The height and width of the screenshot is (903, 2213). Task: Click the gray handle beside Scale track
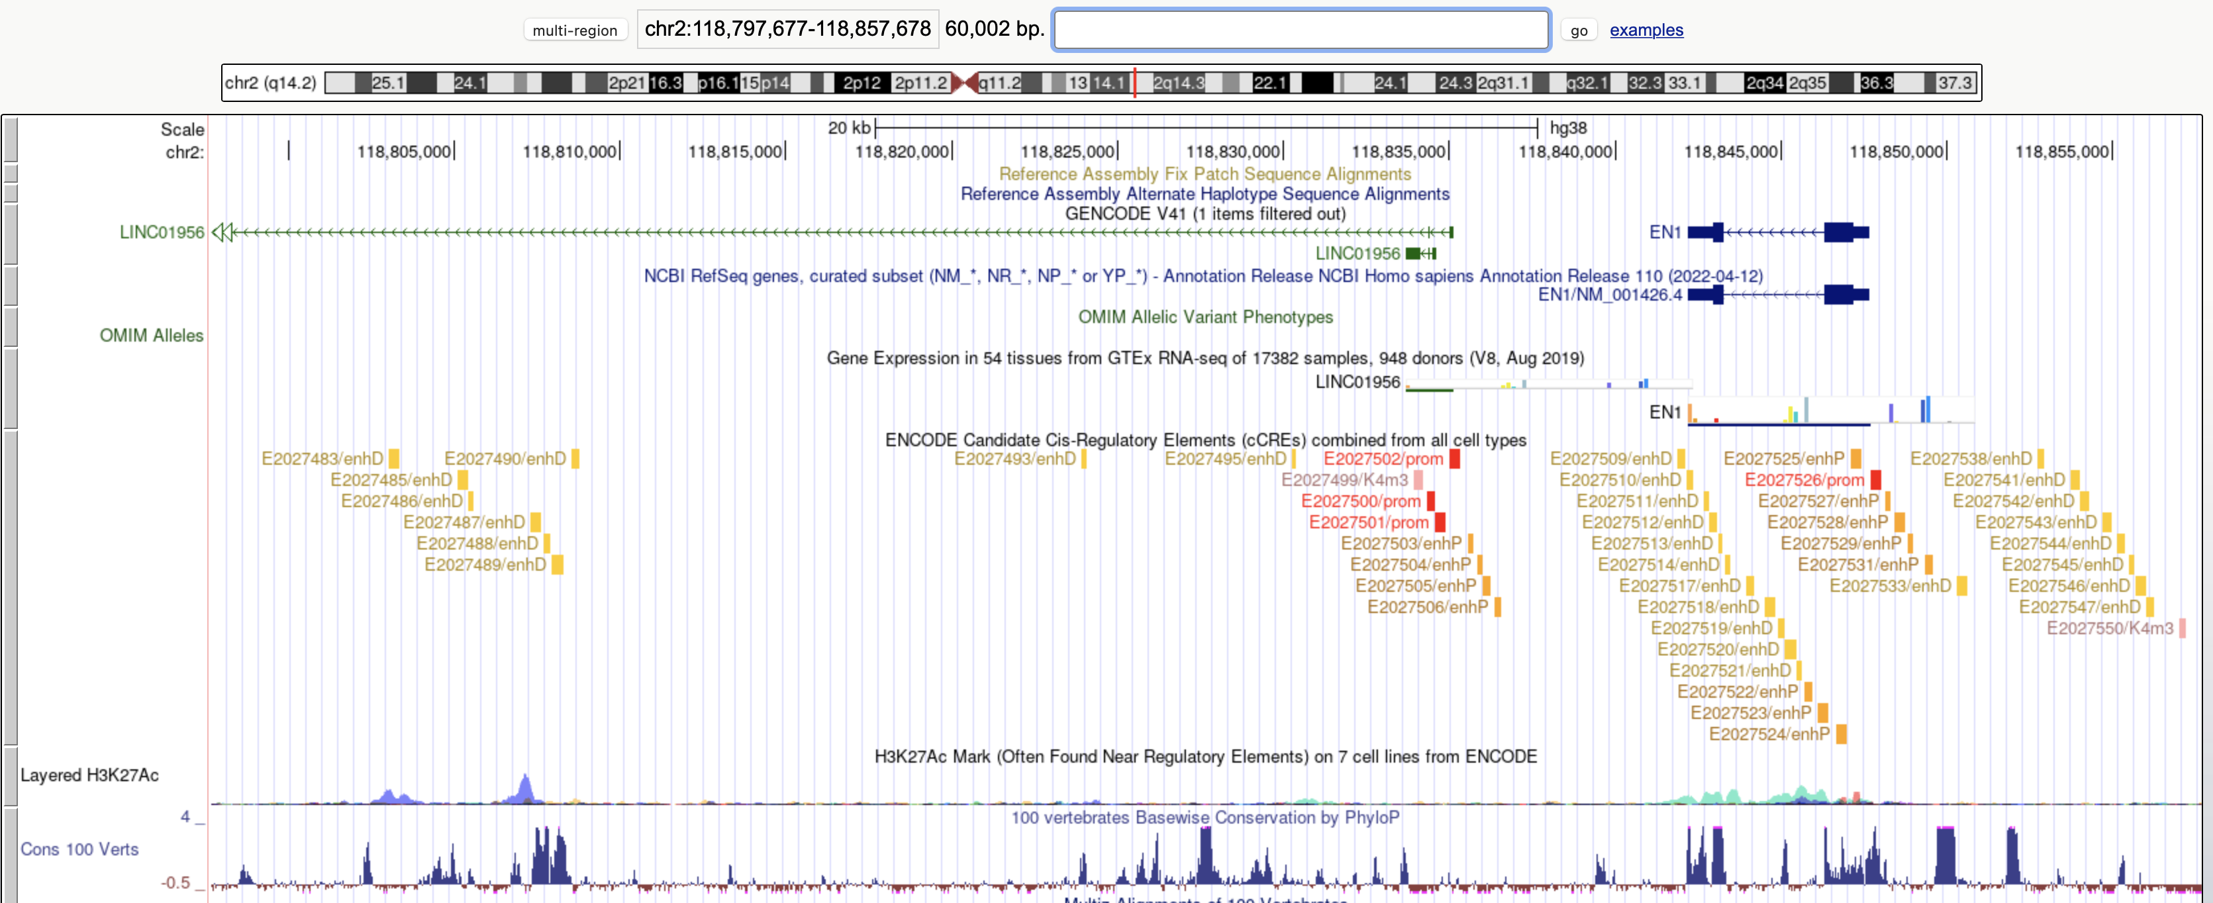11,140
